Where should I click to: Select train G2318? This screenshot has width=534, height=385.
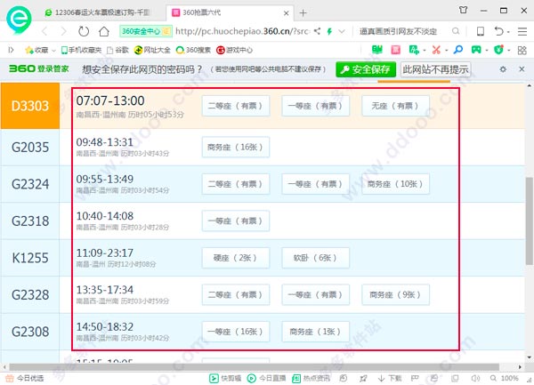(x=30, y=221)
